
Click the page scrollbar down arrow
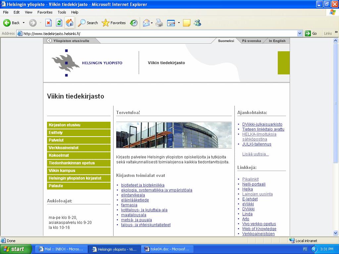[336, 233]
